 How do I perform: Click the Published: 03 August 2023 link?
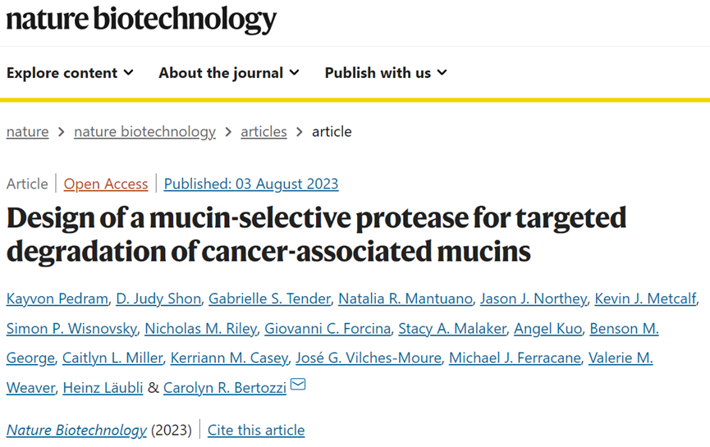coord(251,185)
